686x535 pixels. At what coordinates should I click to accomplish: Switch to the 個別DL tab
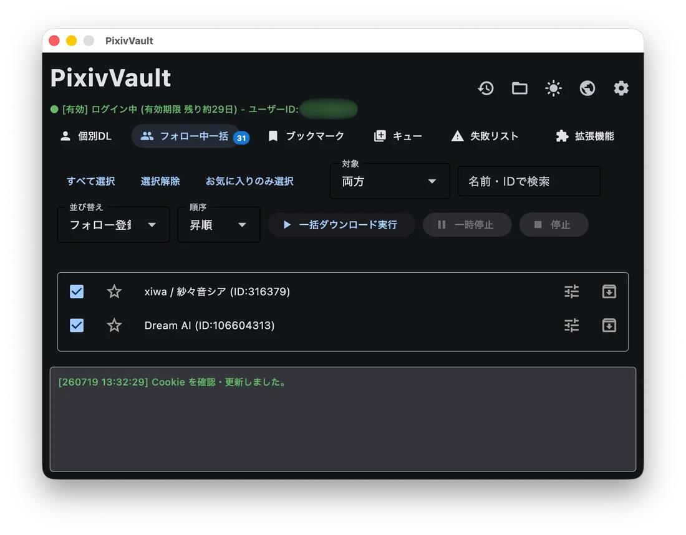coord(86,136)
